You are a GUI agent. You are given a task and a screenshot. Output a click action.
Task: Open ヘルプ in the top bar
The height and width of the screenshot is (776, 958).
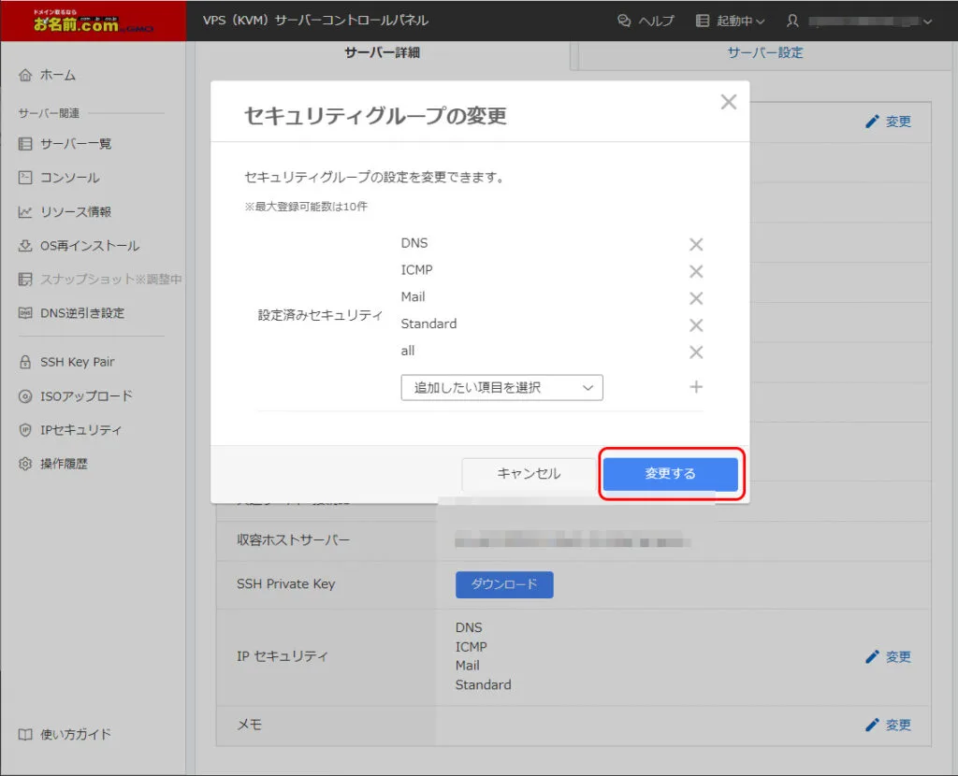[x=646, y=21]
